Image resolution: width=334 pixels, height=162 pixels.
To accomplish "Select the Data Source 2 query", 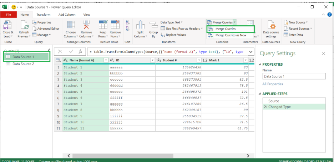I will (23, 64).
